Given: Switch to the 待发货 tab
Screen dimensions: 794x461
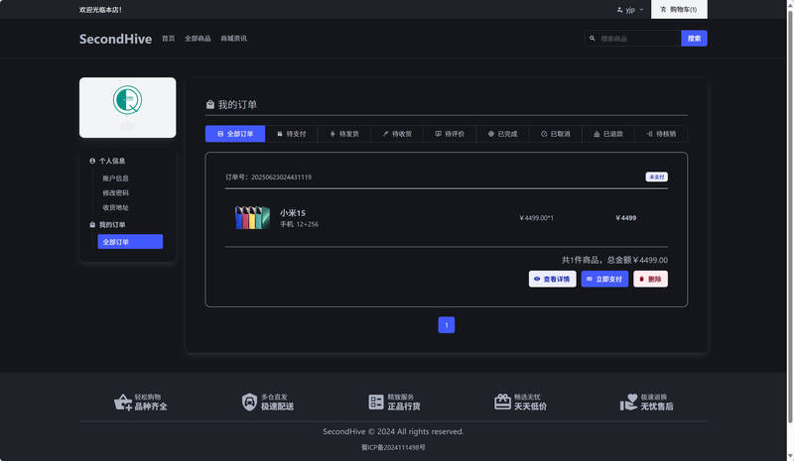Looking at the screenshot, I should 344,134.
